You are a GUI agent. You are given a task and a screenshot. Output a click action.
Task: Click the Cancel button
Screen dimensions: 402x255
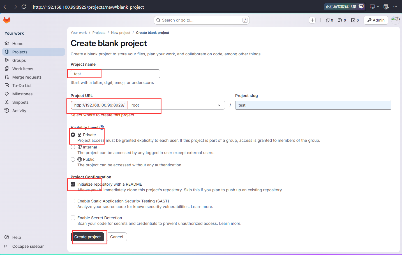117,237
